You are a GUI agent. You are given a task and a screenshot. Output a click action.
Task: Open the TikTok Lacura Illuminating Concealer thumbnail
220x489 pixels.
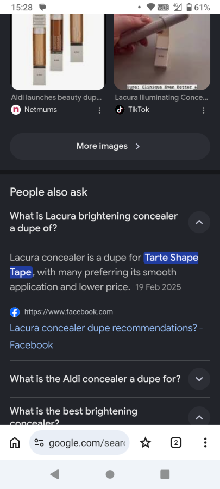[x=162, y=52]
